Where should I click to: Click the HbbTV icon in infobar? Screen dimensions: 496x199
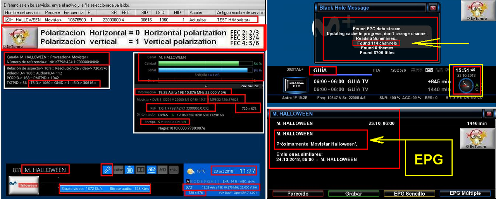click(118, 170)
